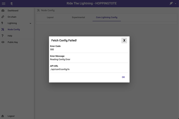Click the hamburger menu icon

4,3
